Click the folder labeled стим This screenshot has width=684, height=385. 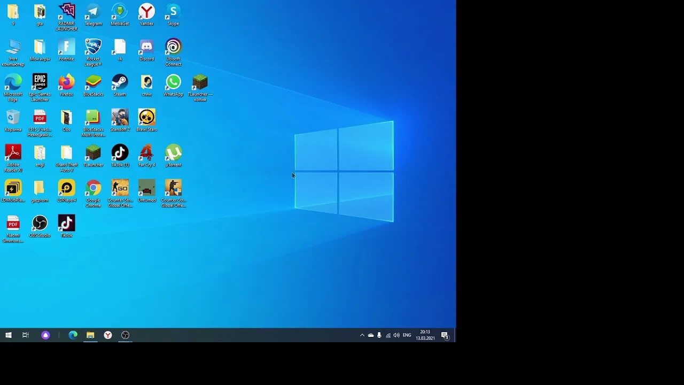(x=146, y=85)
